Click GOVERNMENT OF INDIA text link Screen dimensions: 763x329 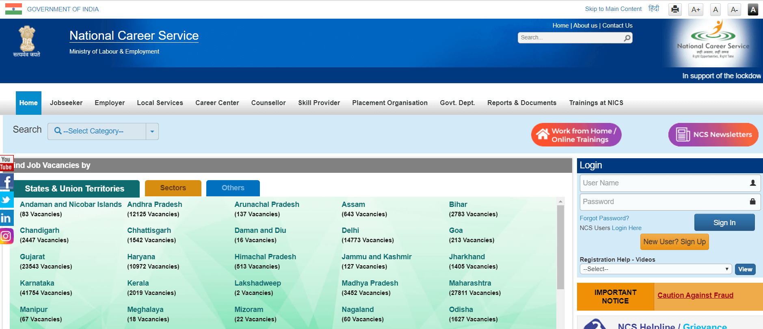coord(63,9)
